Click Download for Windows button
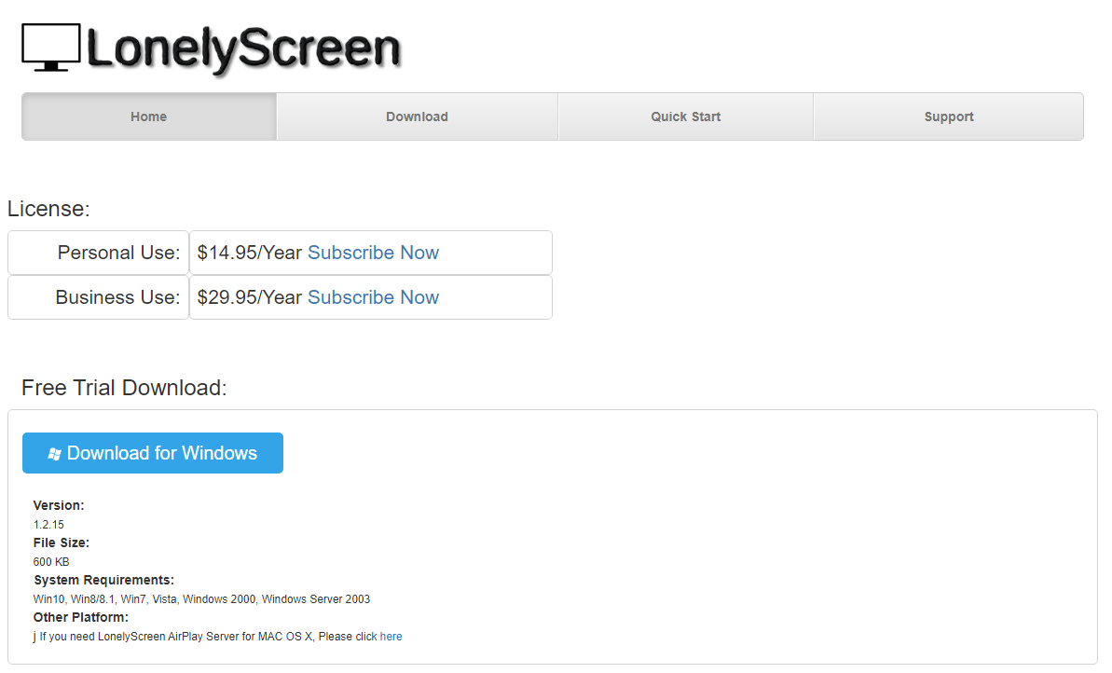1112x673 pixels. (153, 453)
